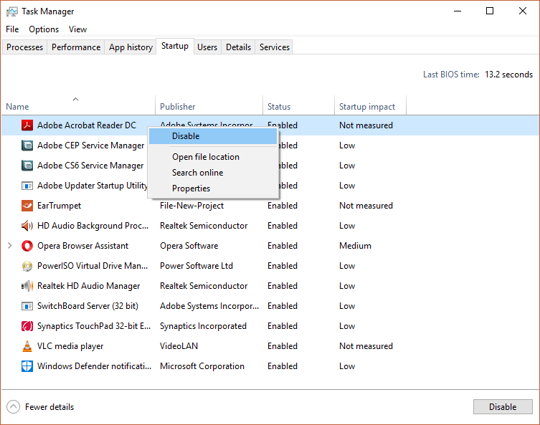Click the Opera Browser Assistant icon
This screenshot has width=540, height=425.
27,246
